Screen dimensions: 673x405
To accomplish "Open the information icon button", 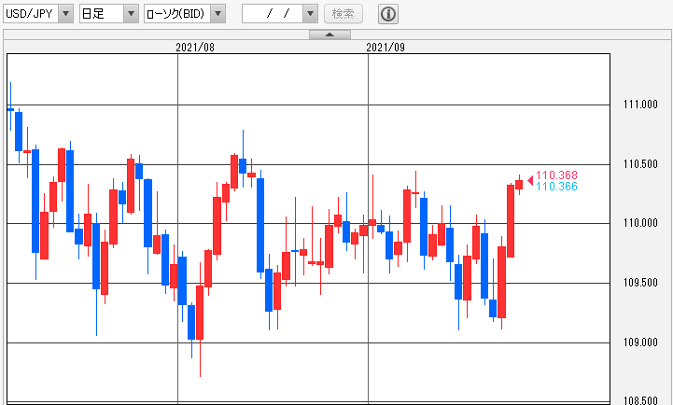I will click(388, 14).
